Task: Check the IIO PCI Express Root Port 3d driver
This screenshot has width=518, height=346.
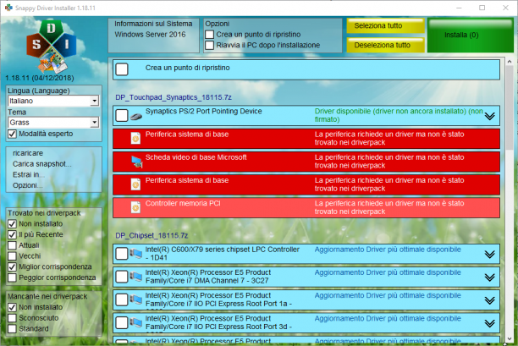Action: click(122, 323)
